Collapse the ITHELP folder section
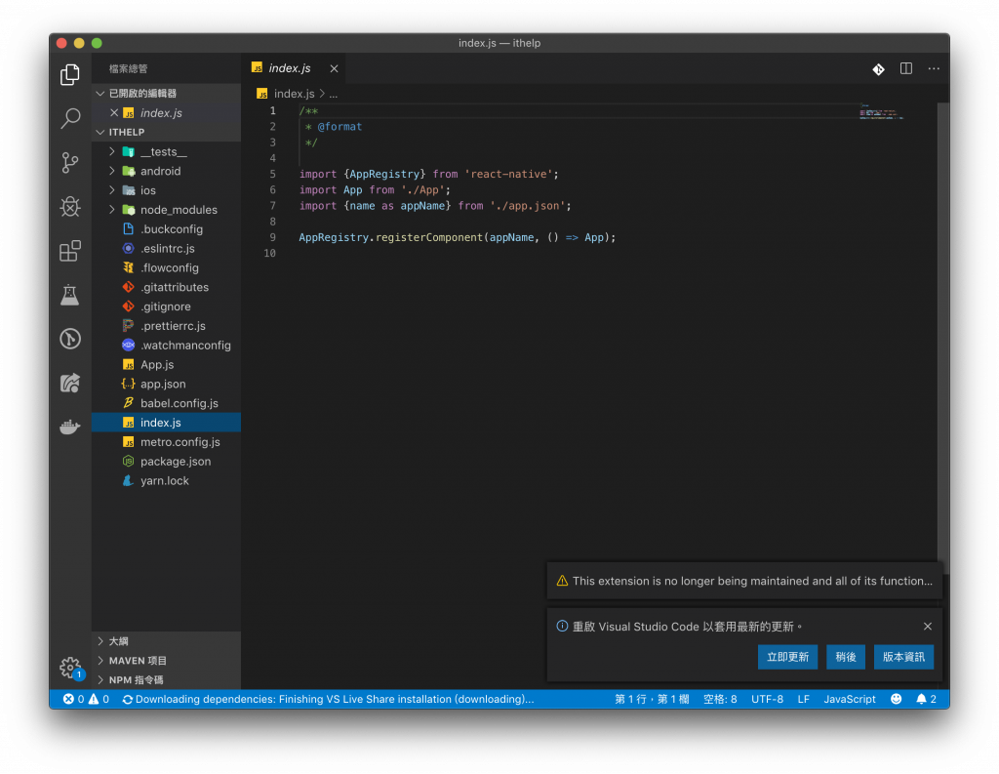 pos(166,132)
